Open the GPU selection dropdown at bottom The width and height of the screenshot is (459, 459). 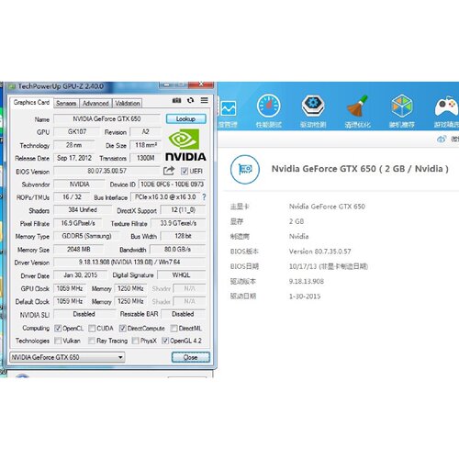click(67, 357)
